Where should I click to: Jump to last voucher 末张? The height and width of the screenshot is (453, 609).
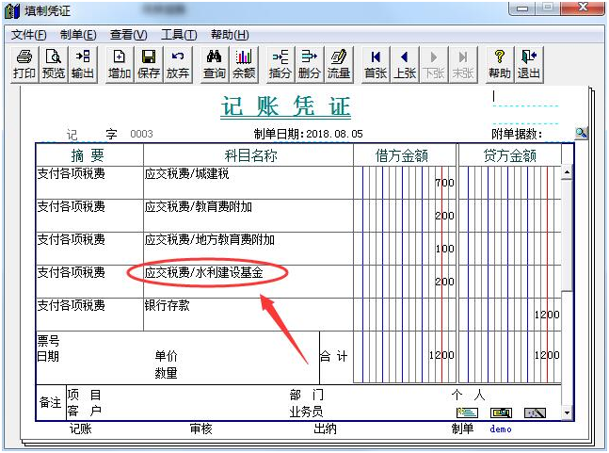(462, 64)
